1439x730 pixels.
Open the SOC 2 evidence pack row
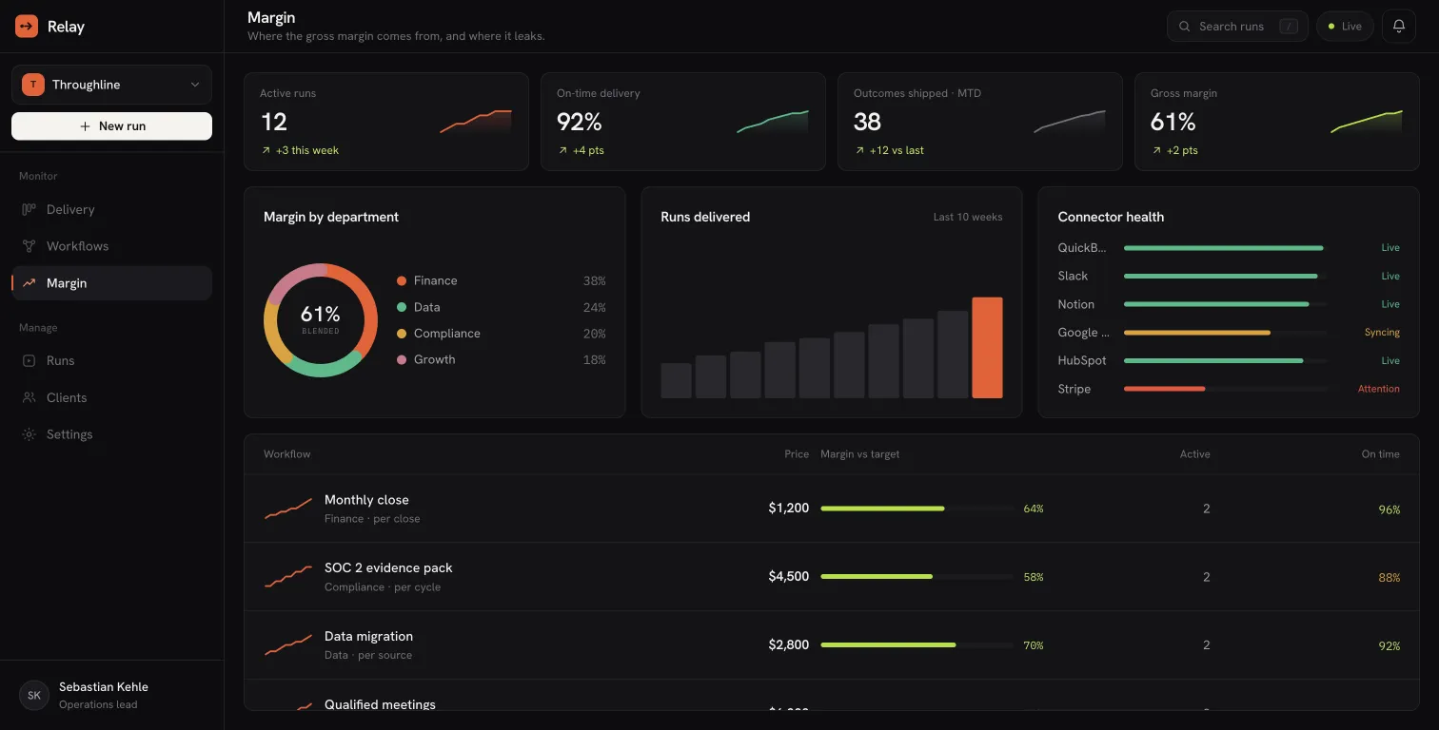pyautogui.click(x=832, y=577)
